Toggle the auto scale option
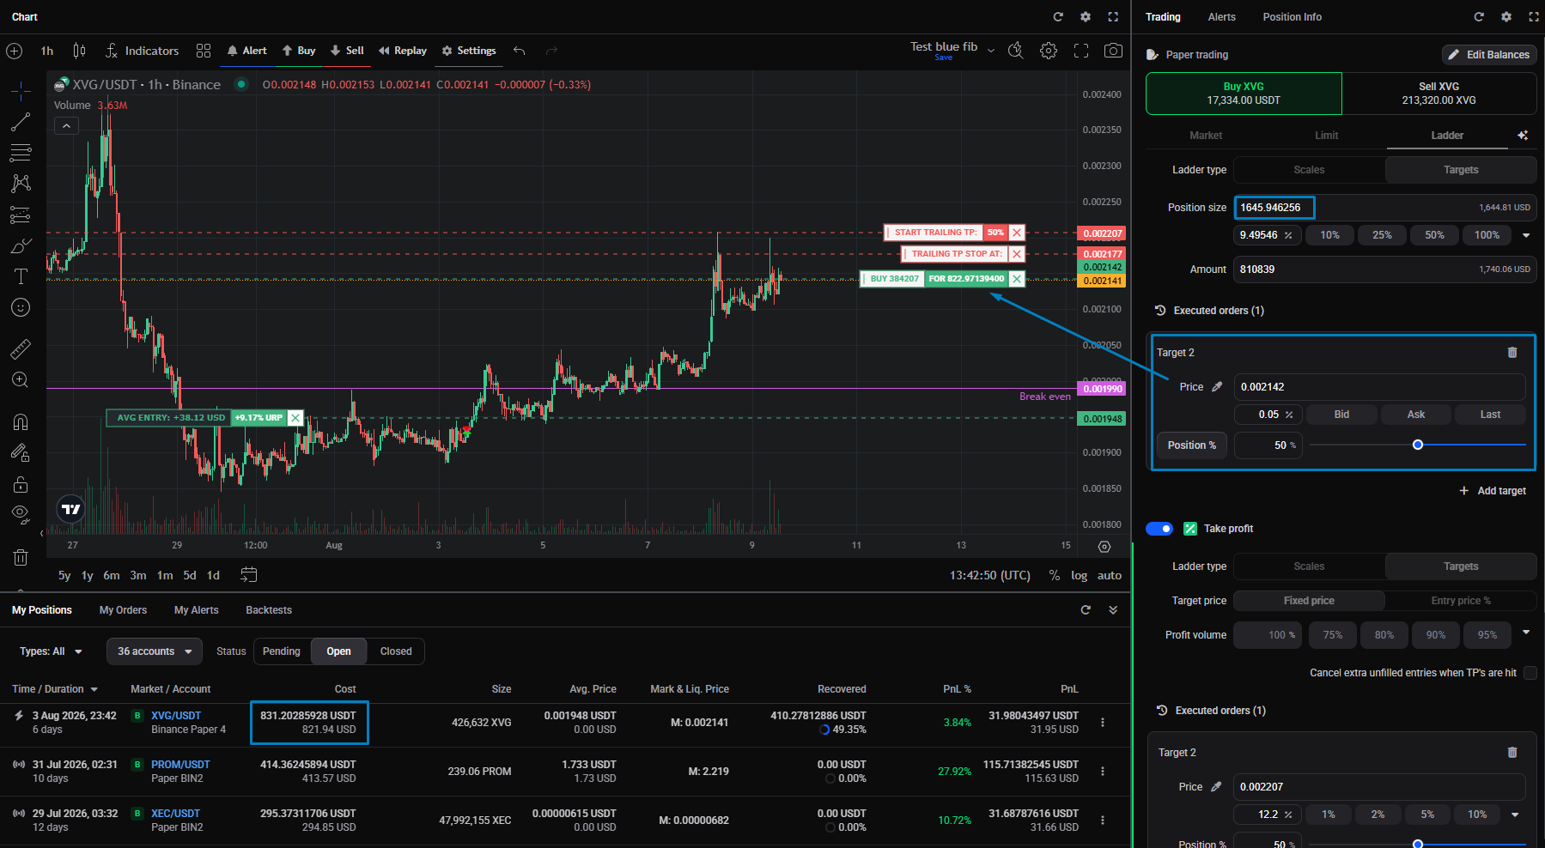The height and width of the screenshot is (848, 1545). 1110,576
